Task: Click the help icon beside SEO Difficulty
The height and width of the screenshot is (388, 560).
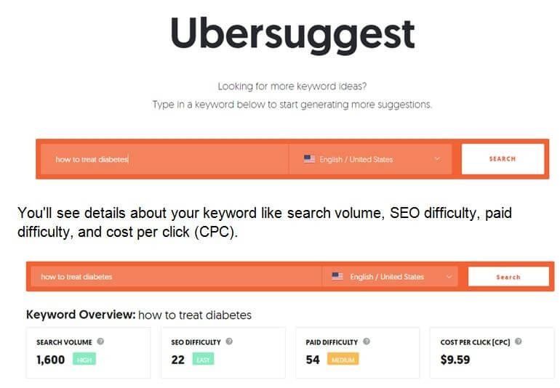Action: (229, 341)
